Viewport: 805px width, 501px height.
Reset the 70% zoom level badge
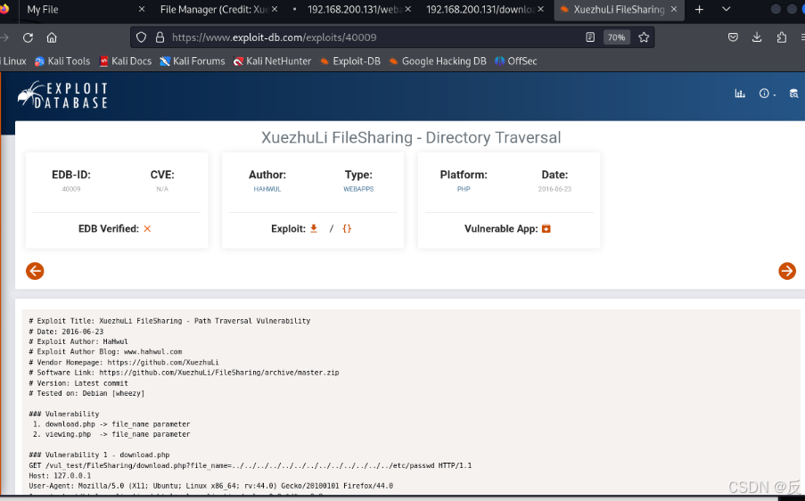[616, 37]
